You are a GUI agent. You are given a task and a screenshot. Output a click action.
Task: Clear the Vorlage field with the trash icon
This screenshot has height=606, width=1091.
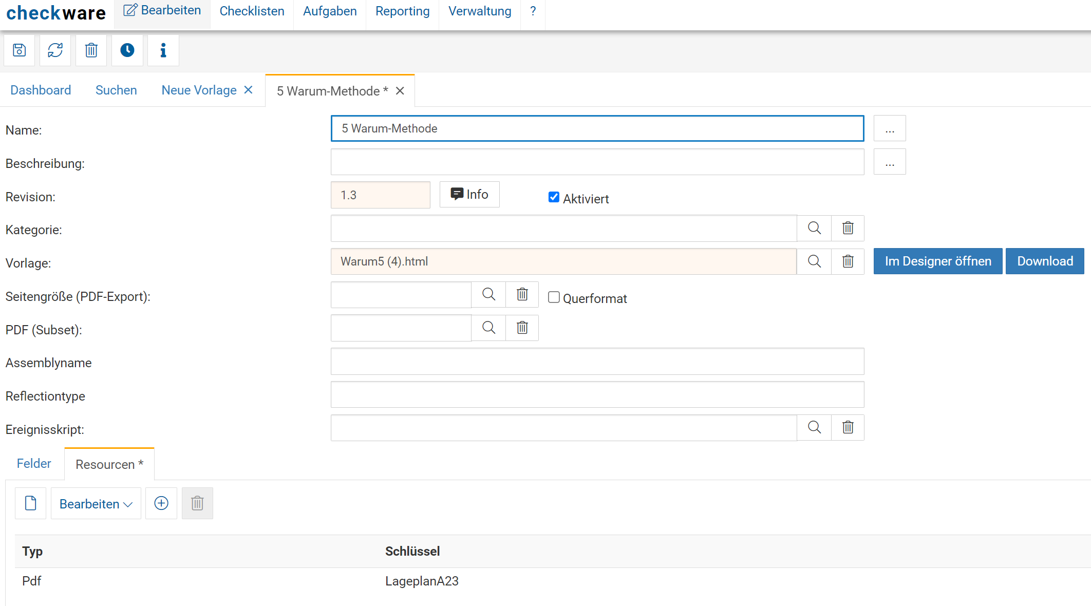pos(848,261)
